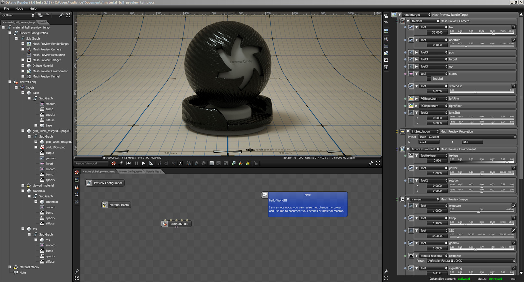Toggle the fstop slider curve button
Screen dimensions: 524x282
pyautogui.click(x=514, y=218)
